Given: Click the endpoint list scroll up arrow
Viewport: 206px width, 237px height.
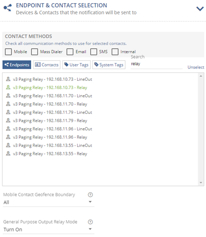Looking at the screenshot, I should 201,76.
